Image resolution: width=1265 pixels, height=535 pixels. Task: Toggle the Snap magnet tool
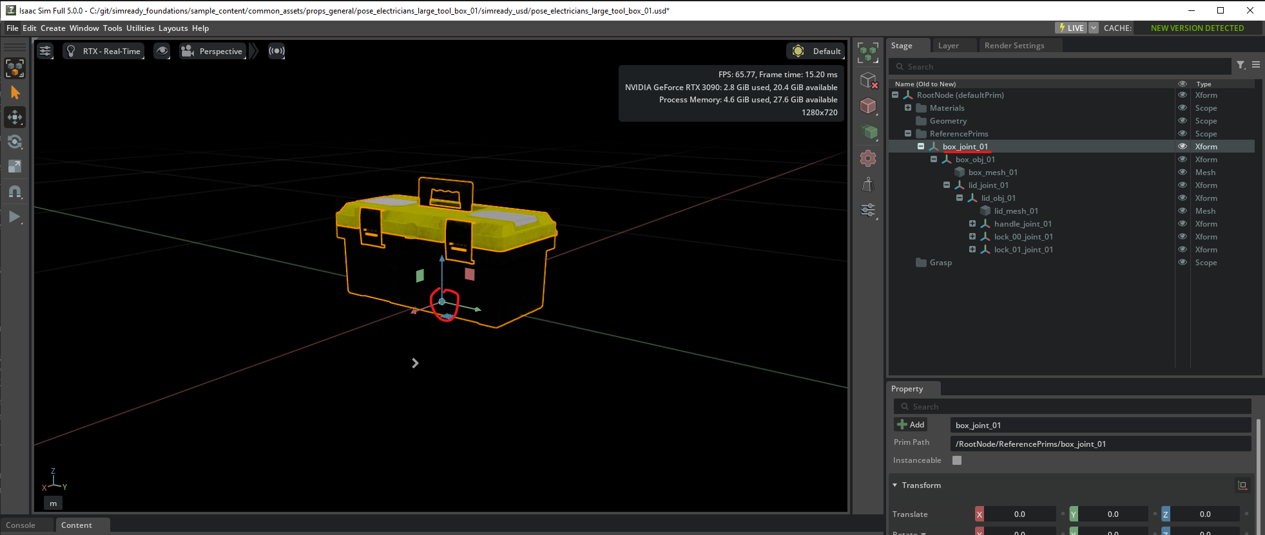coord(15,192)
